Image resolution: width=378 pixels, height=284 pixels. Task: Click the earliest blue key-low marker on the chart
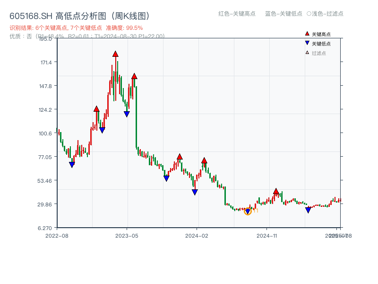[71, 164]
